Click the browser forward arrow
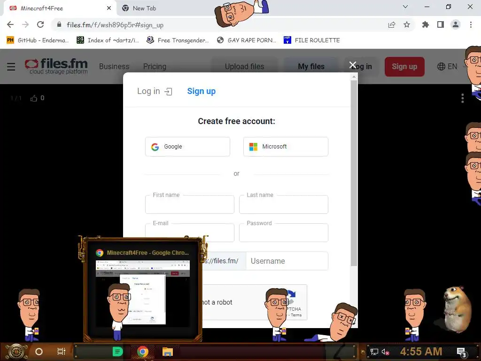The image size is (481, 361). coord(25,24)
